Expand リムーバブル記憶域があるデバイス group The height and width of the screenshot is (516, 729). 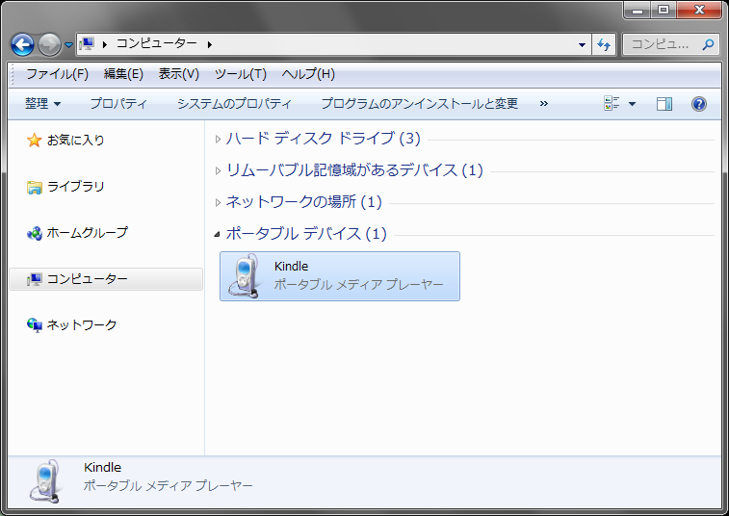[x=353, y=170]
